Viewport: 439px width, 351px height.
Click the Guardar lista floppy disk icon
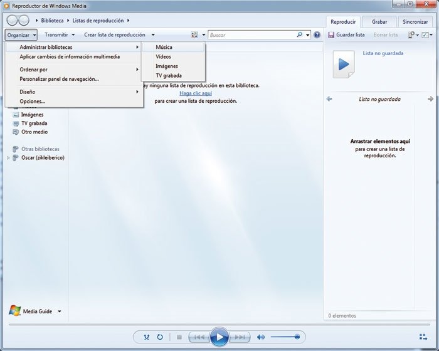331,34
